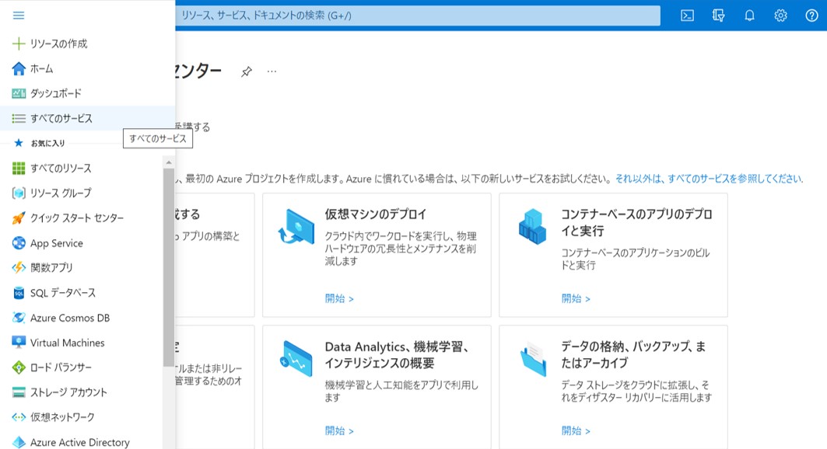Click the Dashboard chart icon

pyautogui.click(x=19, y=93)
